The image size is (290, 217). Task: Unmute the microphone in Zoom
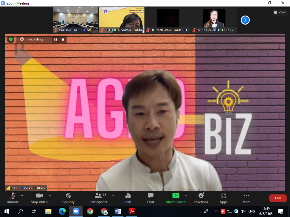(13, 198)
